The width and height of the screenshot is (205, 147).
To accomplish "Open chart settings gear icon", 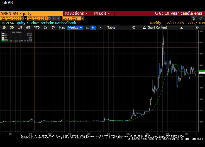I will [197, 27].
